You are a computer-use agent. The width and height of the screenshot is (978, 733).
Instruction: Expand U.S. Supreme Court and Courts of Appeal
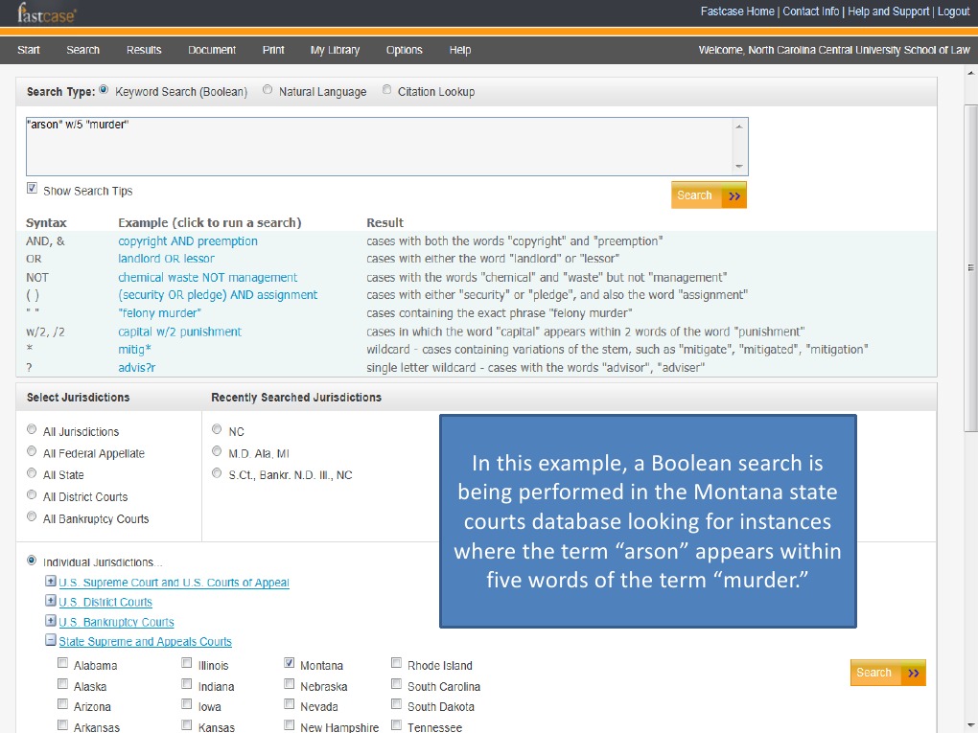click(x=51, y=583)
